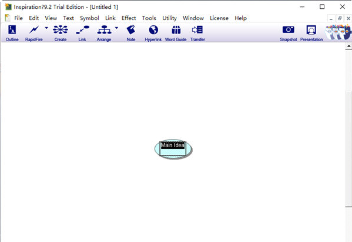The height and width of the screenshot is (242, 352).
Task: Open the Presentation manager
Action: point(311,34)
